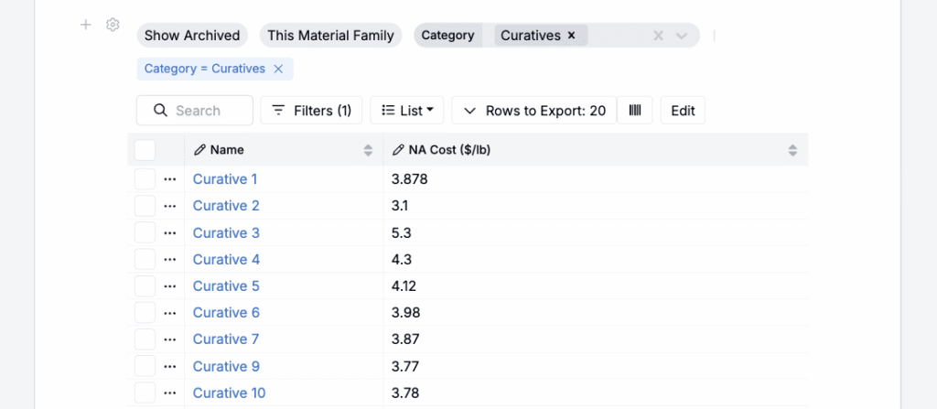Select the This Material Family filter
This screenshot has width=937, height=409.
click(x=330, y=36)
